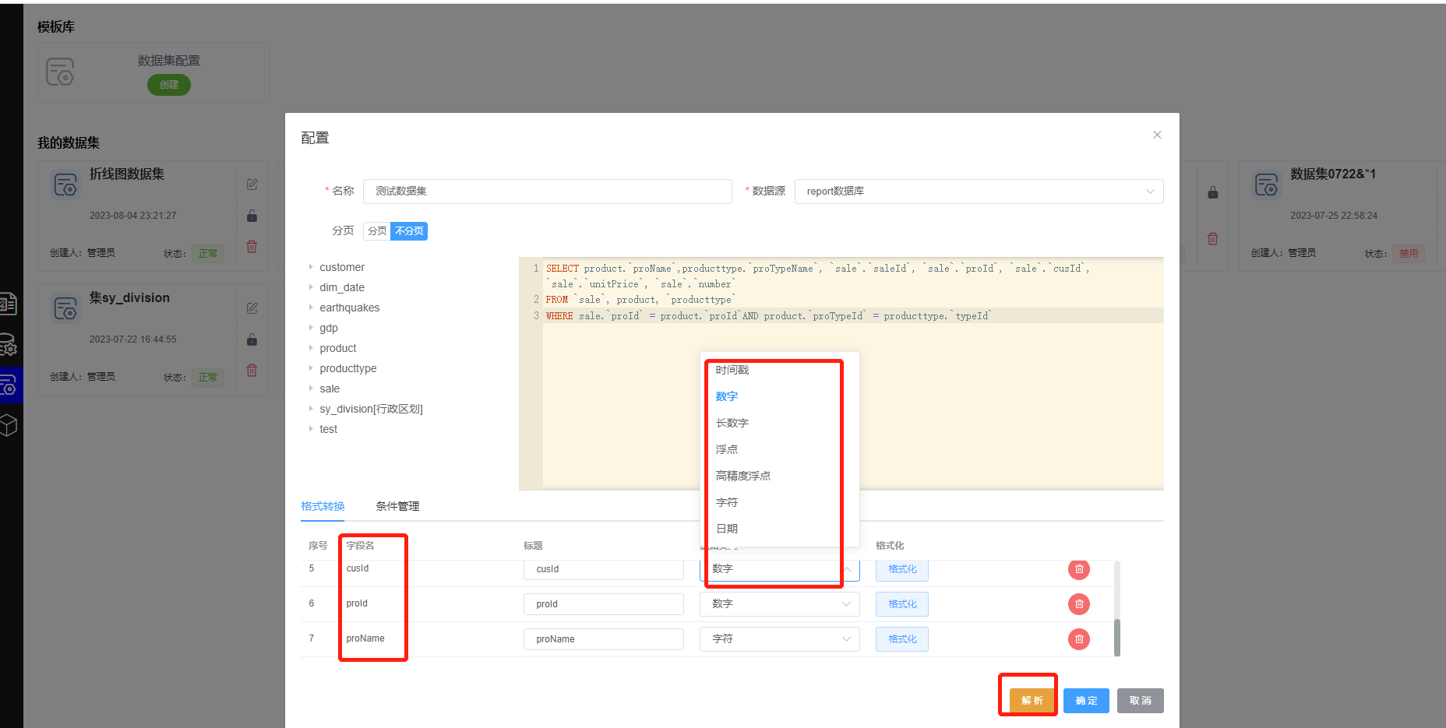Click the 禁用 status tag on the 数据集0722&*1 card
Screen dimensions: 1446x728
1409,254
